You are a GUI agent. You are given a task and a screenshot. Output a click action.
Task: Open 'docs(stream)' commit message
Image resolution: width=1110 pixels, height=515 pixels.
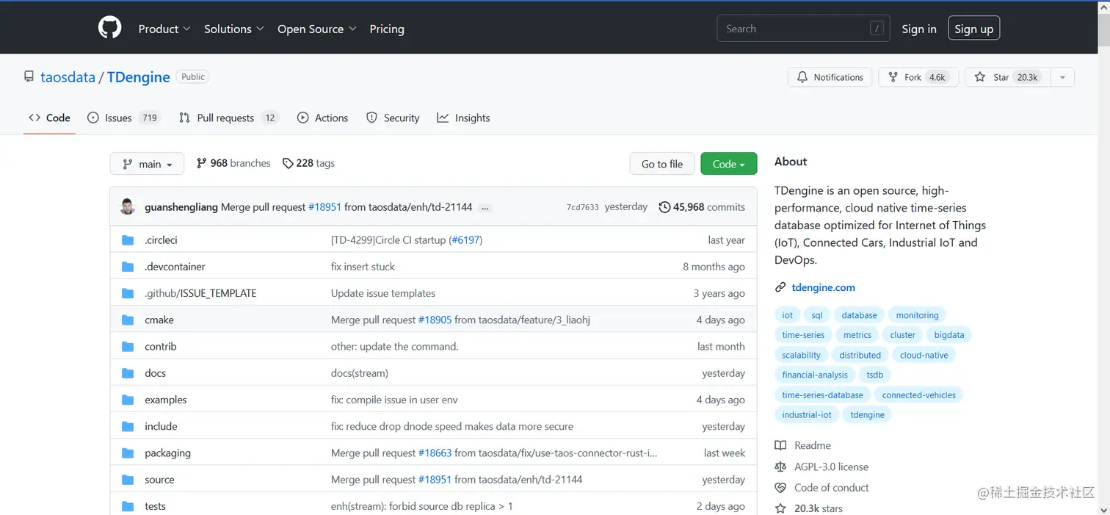360,373
